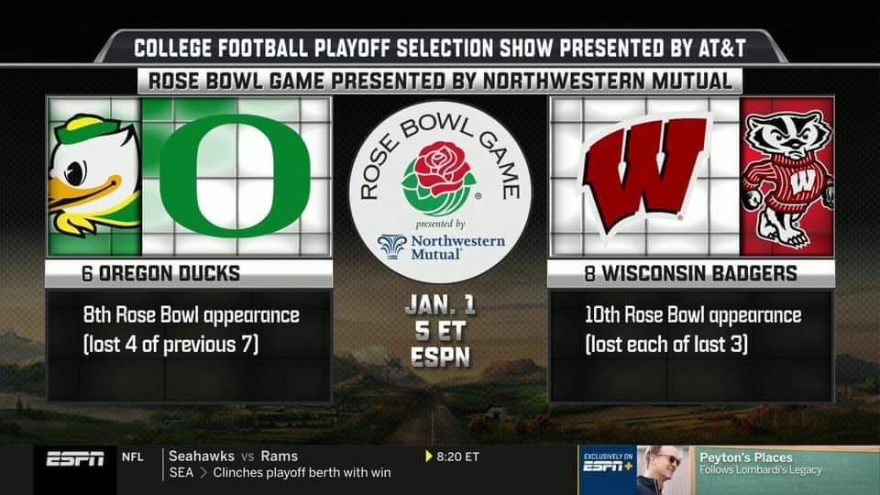The width and height of the screenshot is (880, 495).
Task: Click the Jan. 1 5 ET ESPN text
Action: pyautogui.click(x=439, y=332)
